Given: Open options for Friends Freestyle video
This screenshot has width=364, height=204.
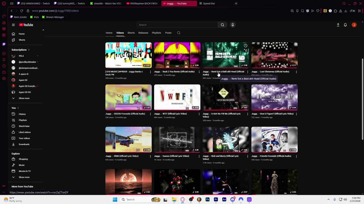Looking at the screenshot, I should click(x=296, y=156).
